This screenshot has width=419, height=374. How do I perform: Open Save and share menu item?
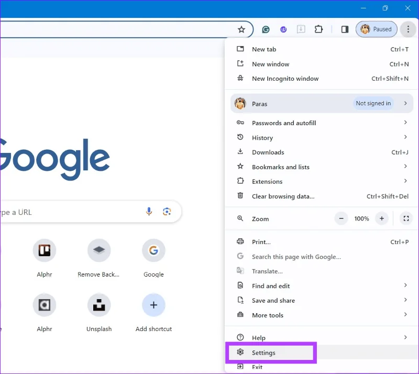322,301
